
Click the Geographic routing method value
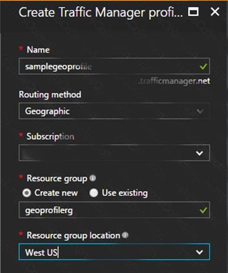(x=47, y=111)
